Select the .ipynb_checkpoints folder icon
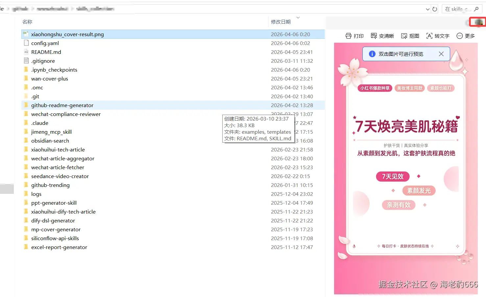This screenshot has width=486, height=297. click(x=26, y=69)
